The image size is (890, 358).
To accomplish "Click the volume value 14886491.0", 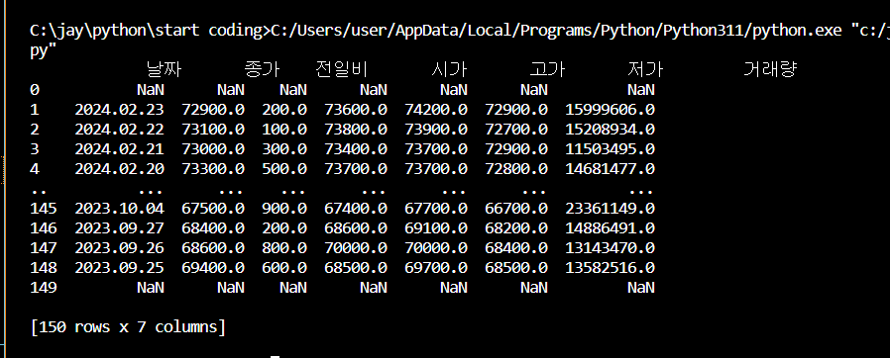I will 610,228.
